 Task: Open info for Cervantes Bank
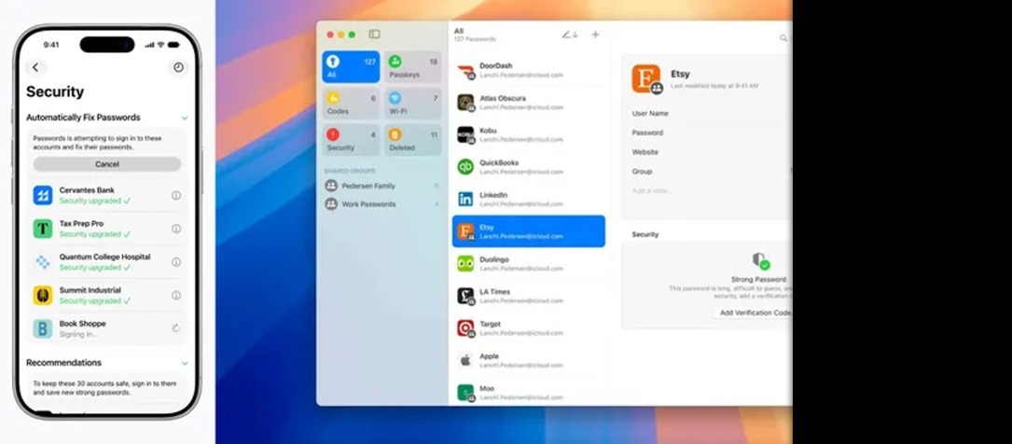click(x=176, y=195)
